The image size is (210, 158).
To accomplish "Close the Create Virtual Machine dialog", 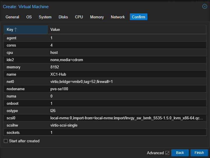I will pos(204,7).
